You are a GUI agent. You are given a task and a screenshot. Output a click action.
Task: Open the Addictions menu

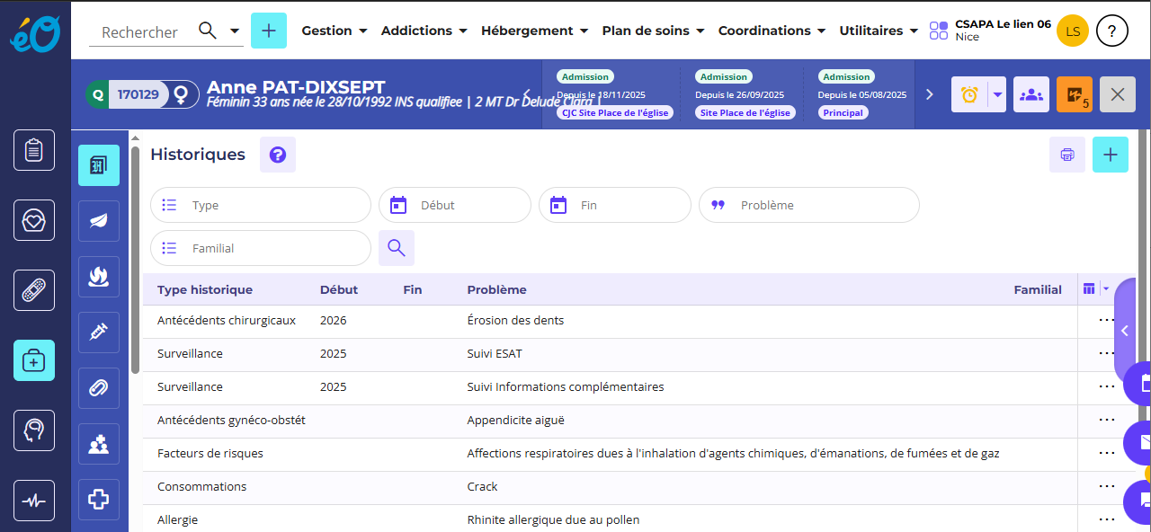tap(424, 31)
